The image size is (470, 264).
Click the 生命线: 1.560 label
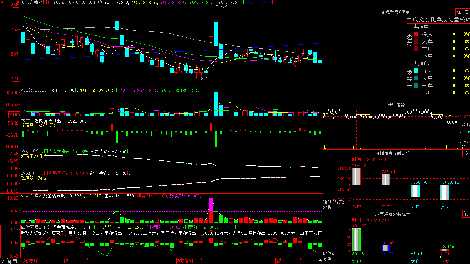click(x=120, y=196)
